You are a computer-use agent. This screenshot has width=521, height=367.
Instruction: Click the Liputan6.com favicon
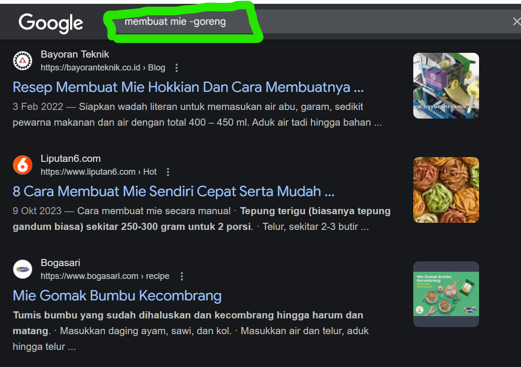[22, 165]
